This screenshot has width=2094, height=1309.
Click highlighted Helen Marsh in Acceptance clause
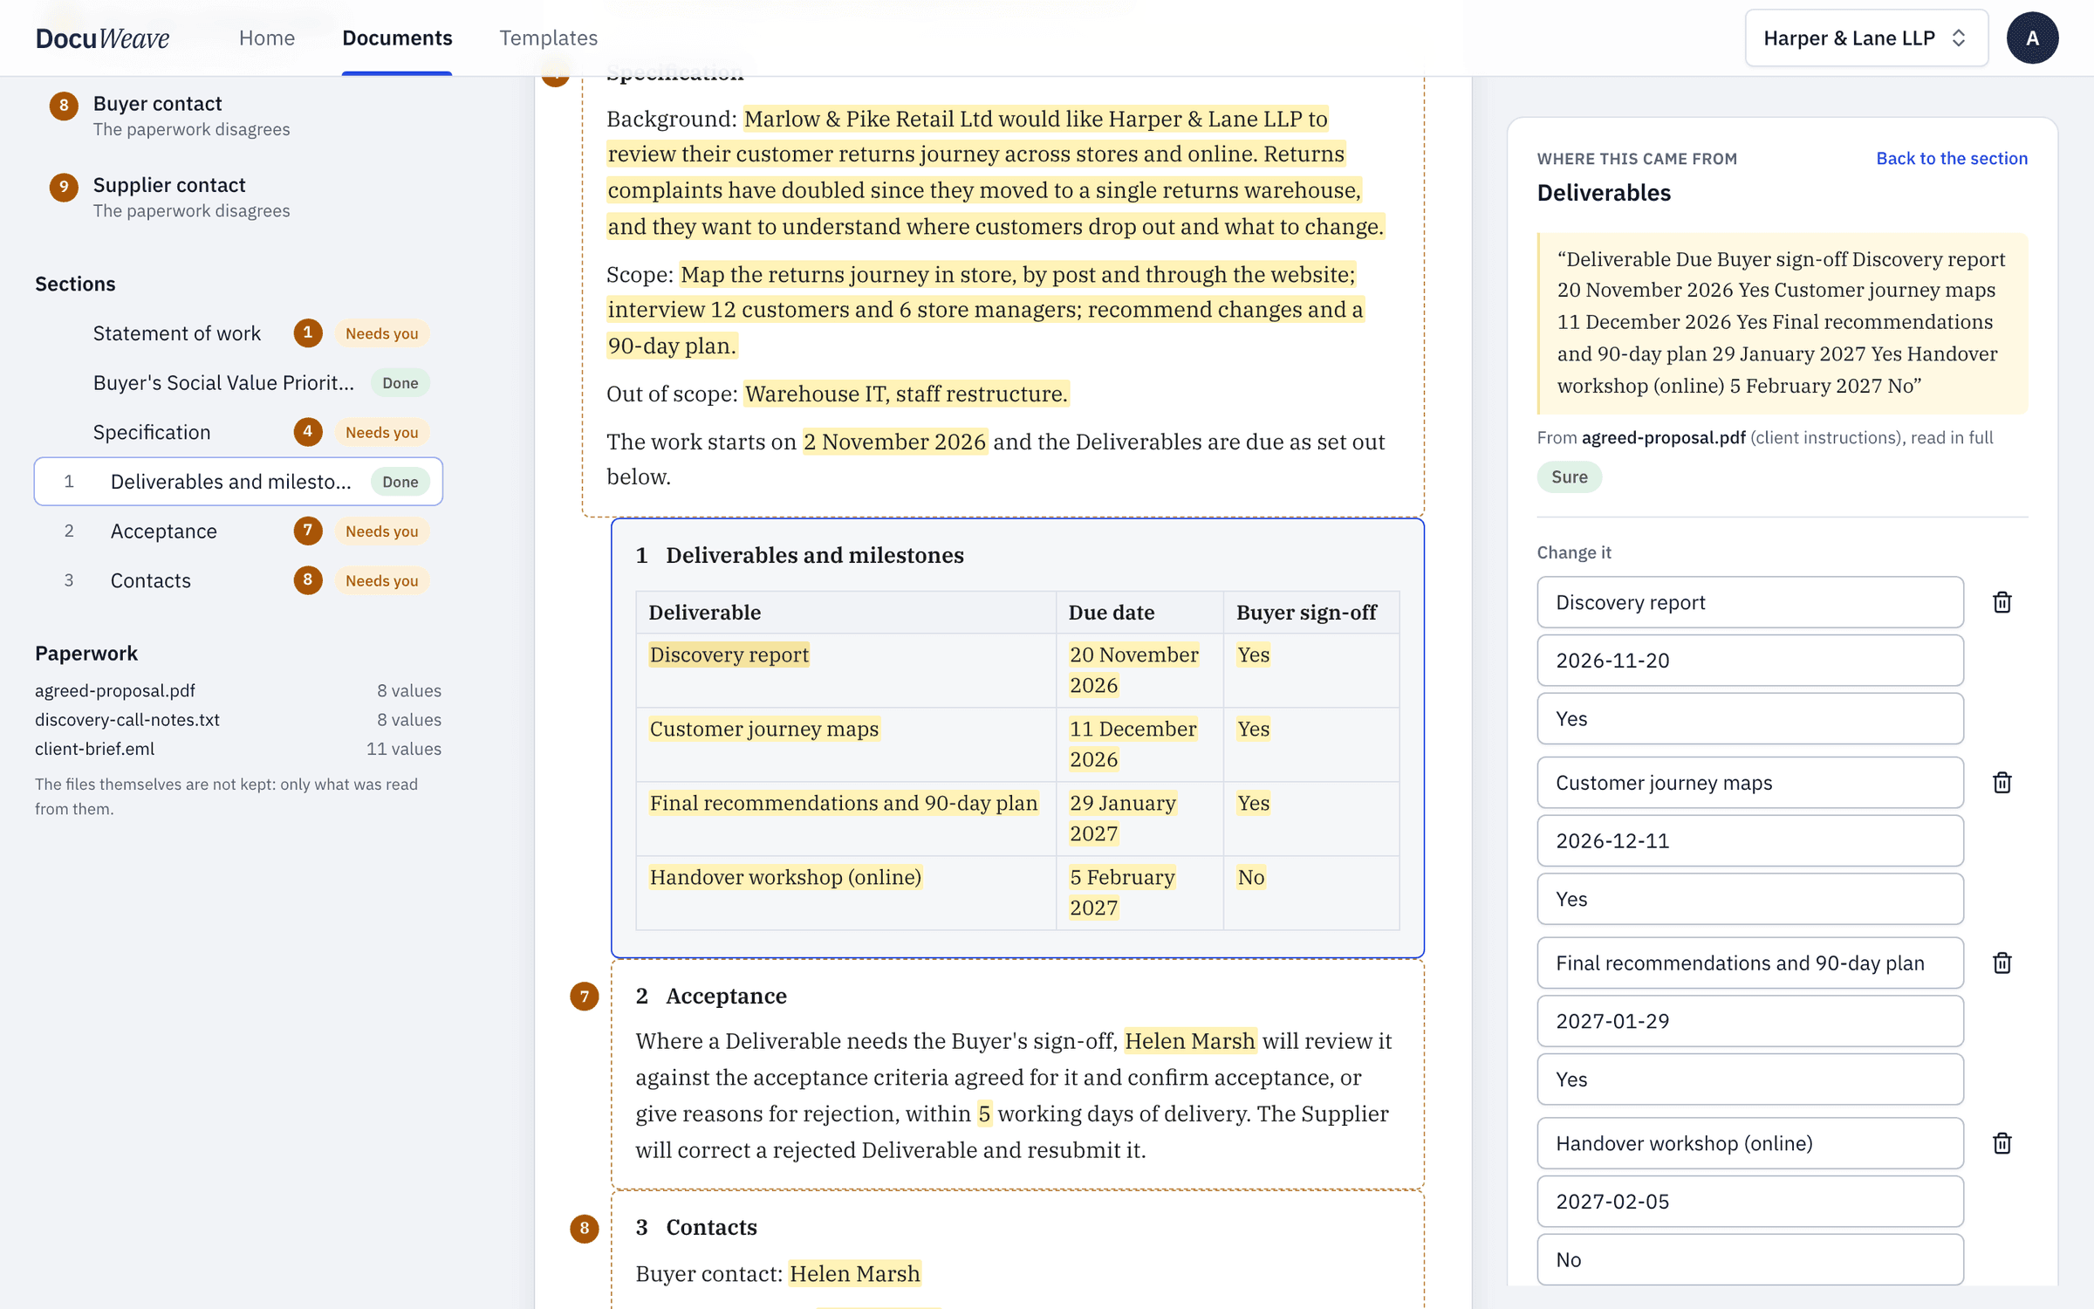(x=1189, y=1041)
